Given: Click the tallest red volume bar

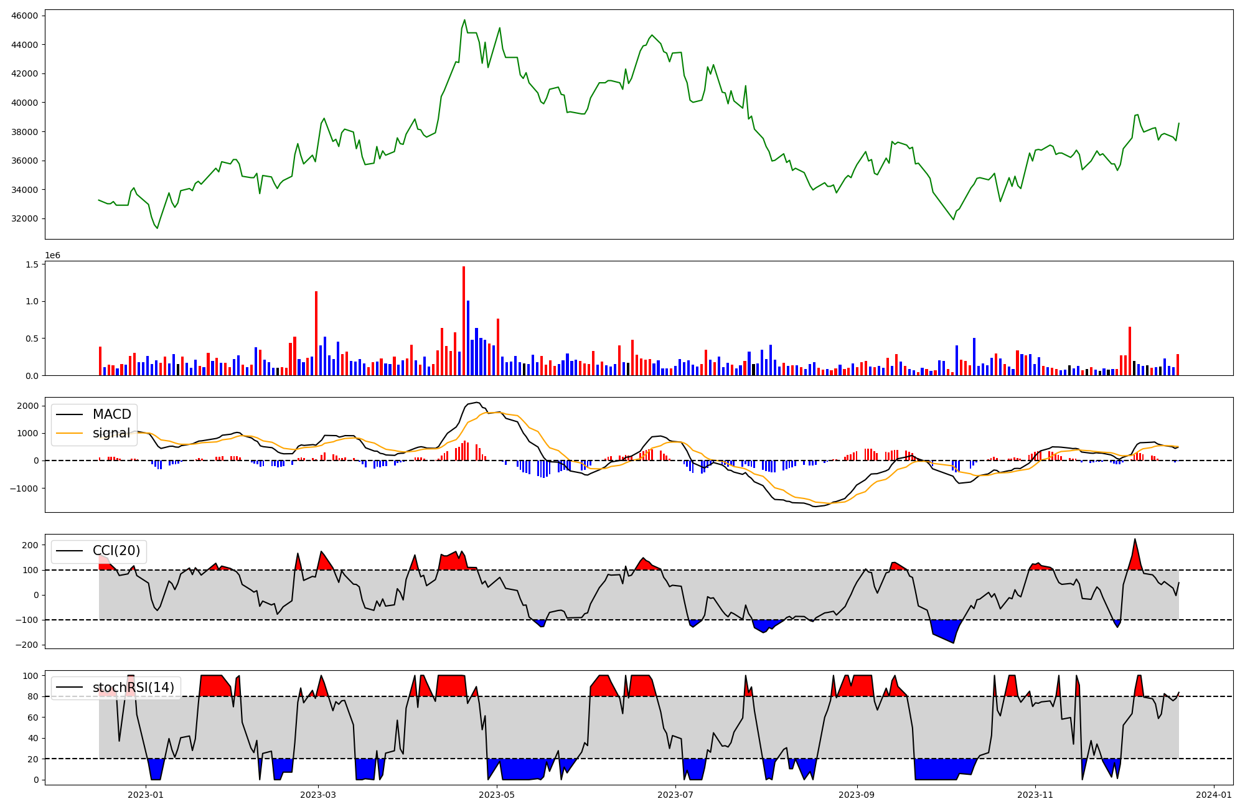Looking at the screenshot, I should [464, 320].
